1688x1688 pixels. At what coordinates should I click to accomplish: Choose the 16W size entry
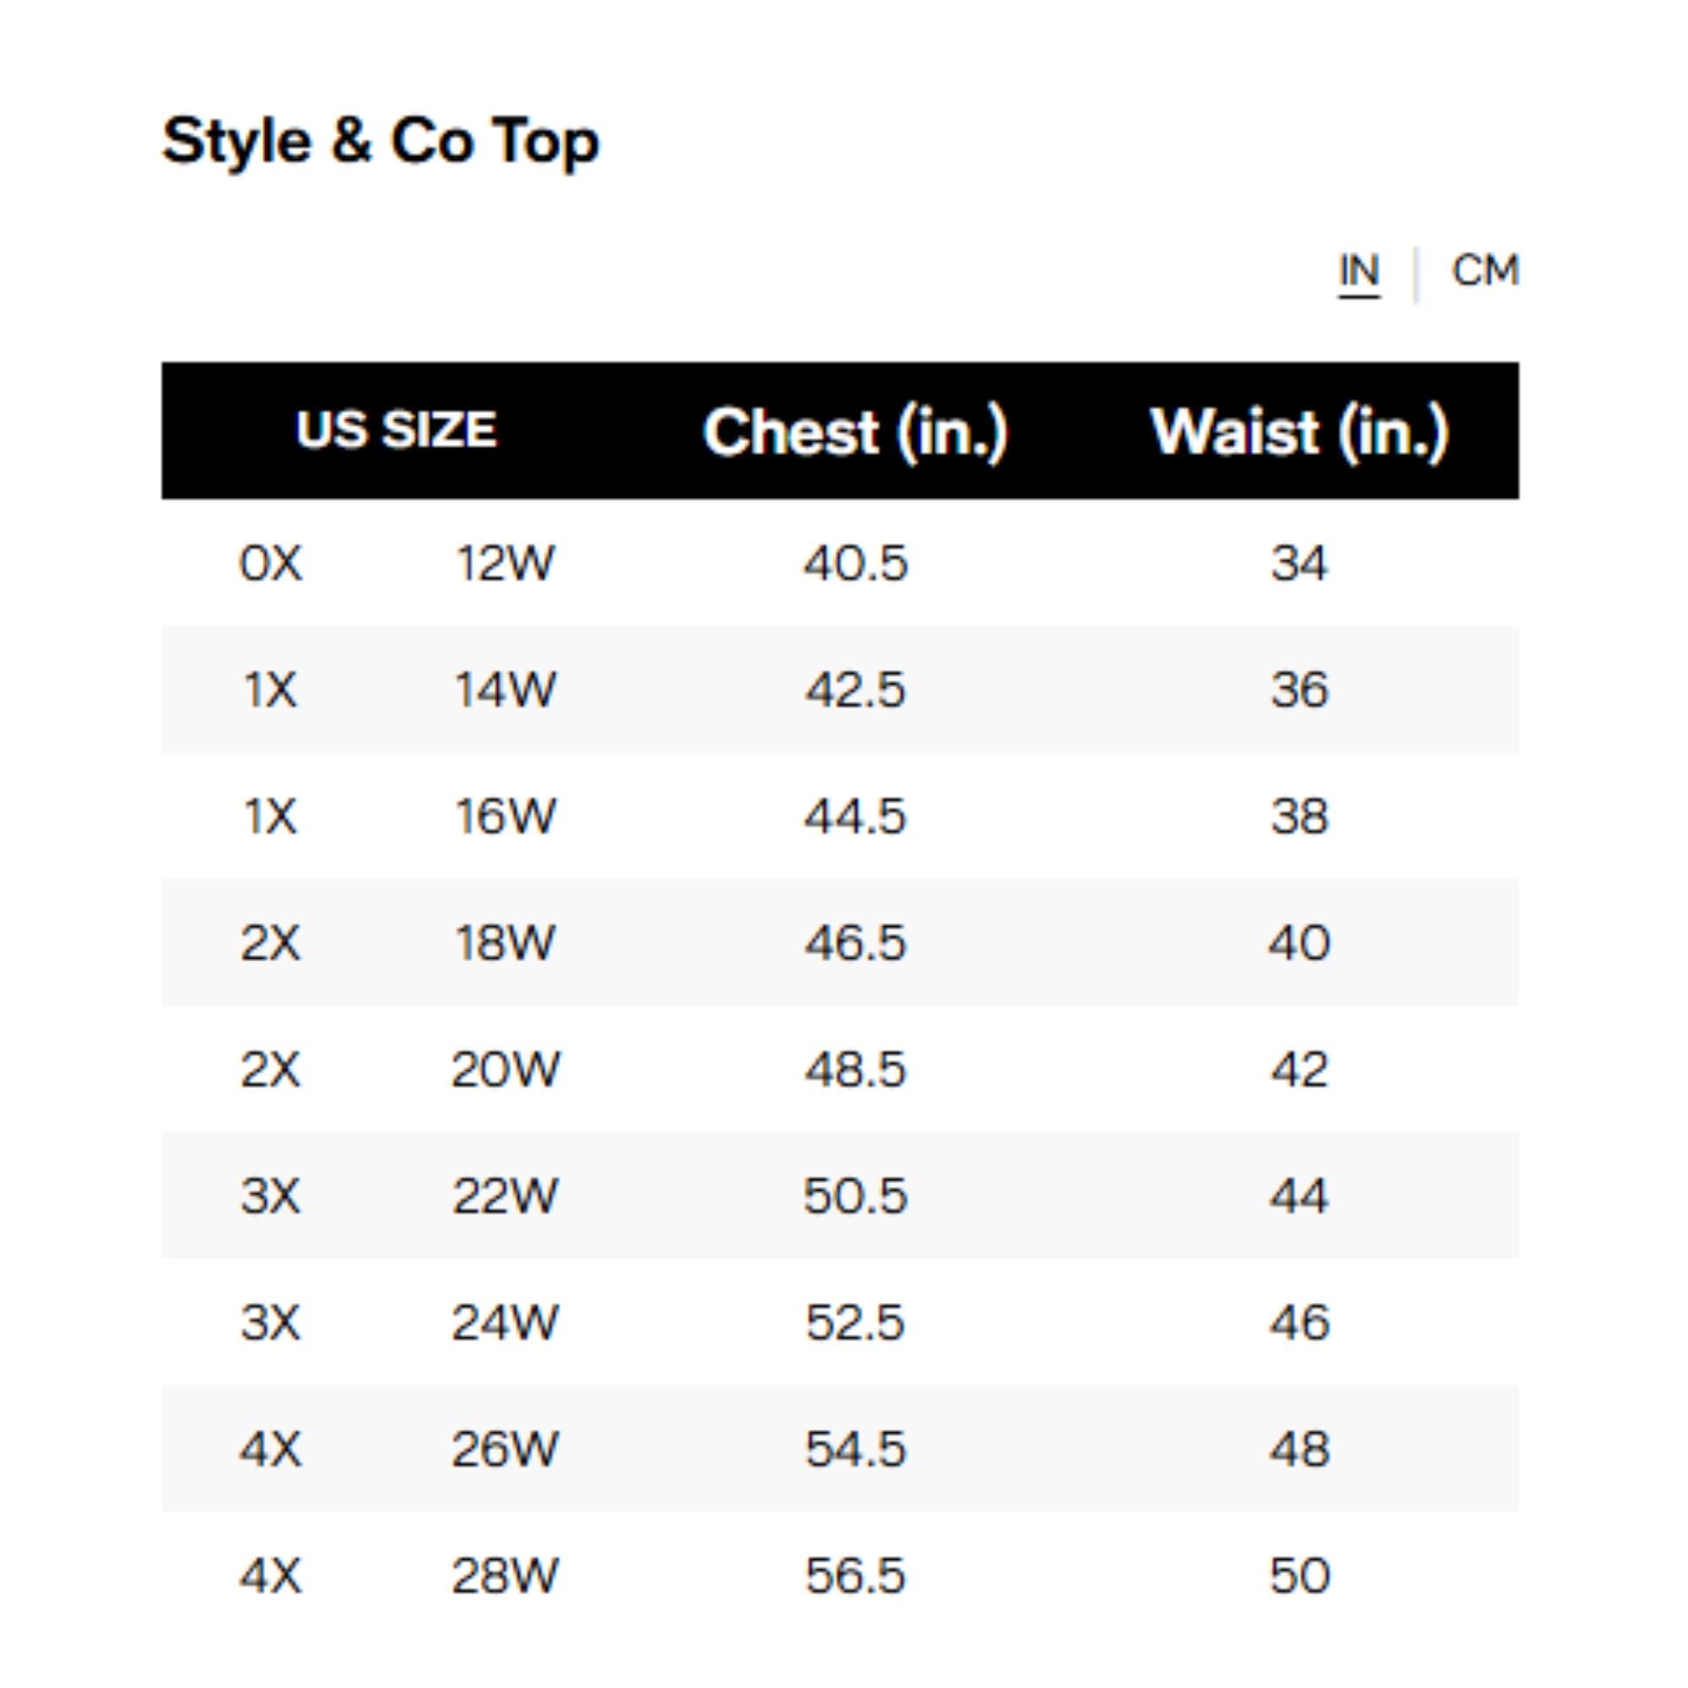click(x=505, y=817)
